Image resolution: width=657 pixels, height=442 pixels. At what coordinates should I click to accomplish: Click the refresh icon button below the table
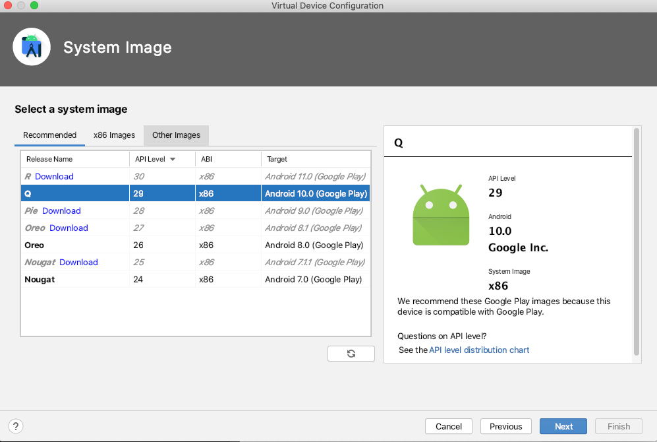351,354
